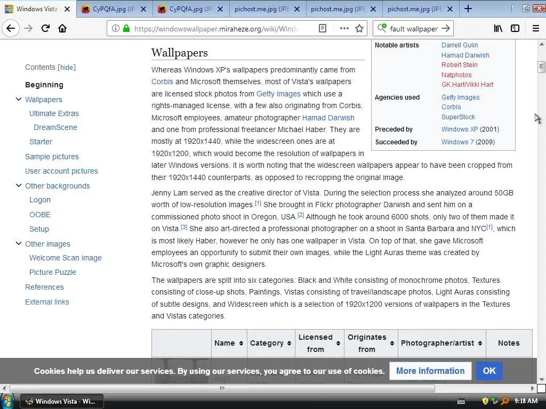Accept cookies with OK button
This screenshot has width=546, height=409.
[x=489, y=371]
